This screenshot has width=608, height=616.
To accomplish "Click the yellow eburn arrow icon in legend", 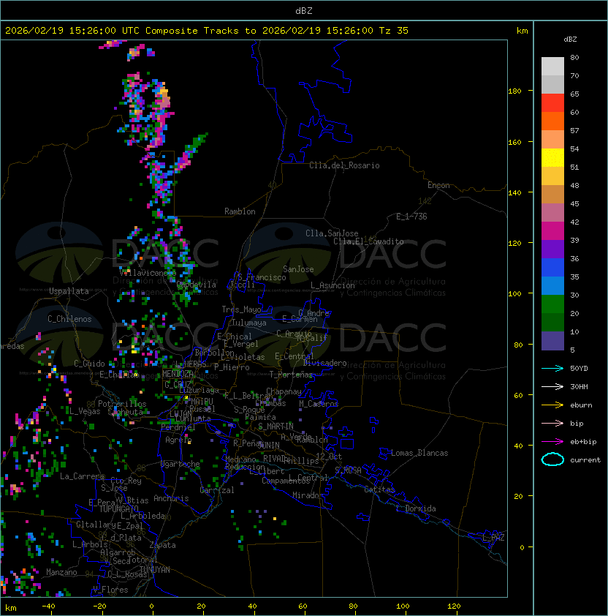I will (552, 405).
